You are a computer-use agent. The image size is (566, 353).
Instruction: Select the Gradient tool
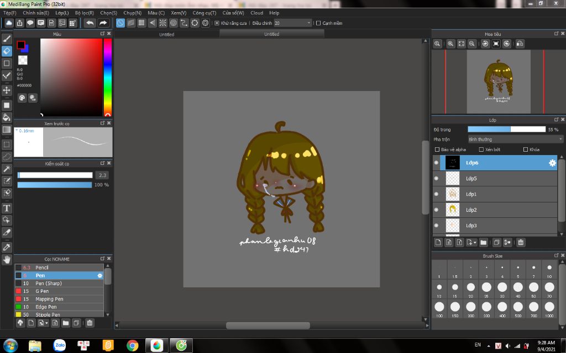7,130
